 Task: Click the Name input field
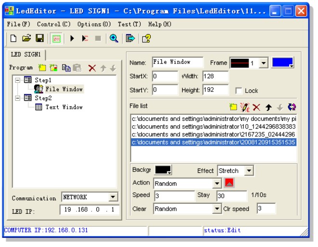click(177, 62)
